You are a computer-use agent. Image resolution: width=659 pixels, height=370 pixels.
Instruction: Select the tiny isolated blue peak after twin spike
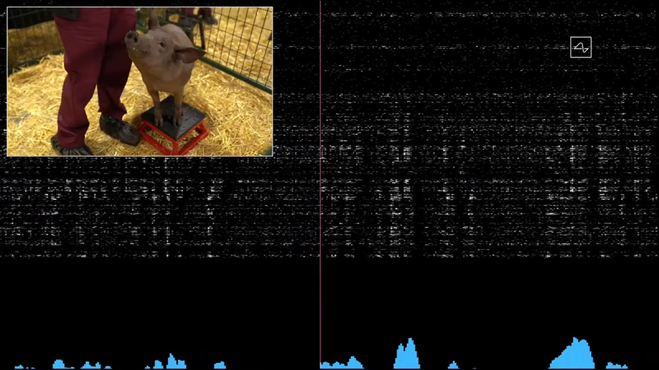click(453, 365)
